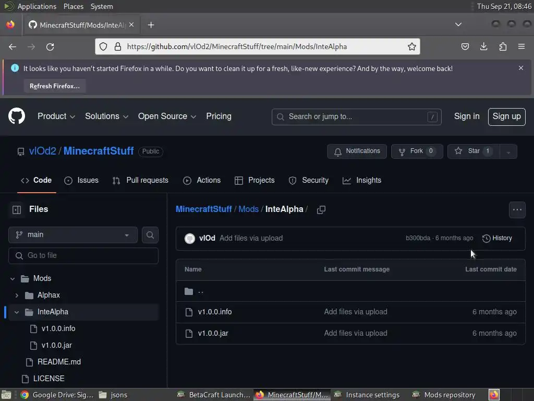
Task: Click the browser URL address bar
Action: coord(258,46)
